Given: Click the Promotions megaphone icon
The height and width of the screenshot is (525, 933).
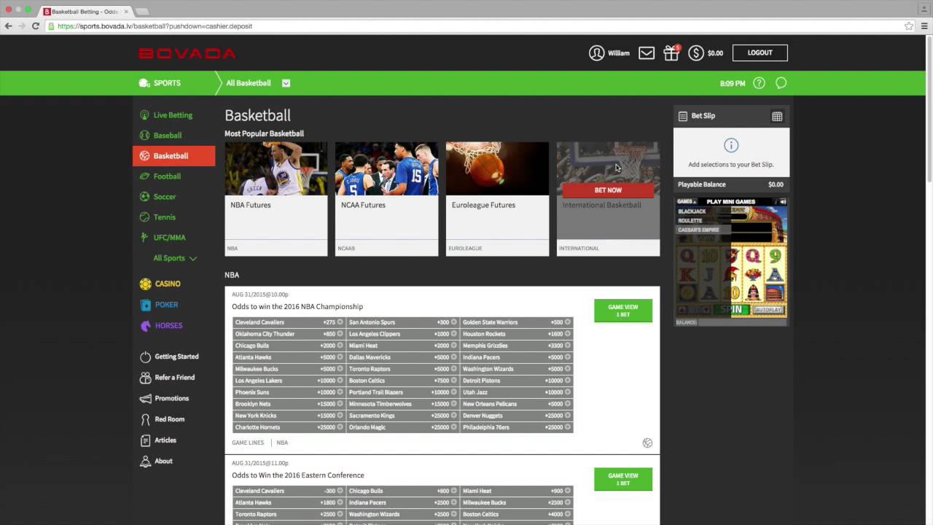Looking at the screenshot, I should pos(145,399).
